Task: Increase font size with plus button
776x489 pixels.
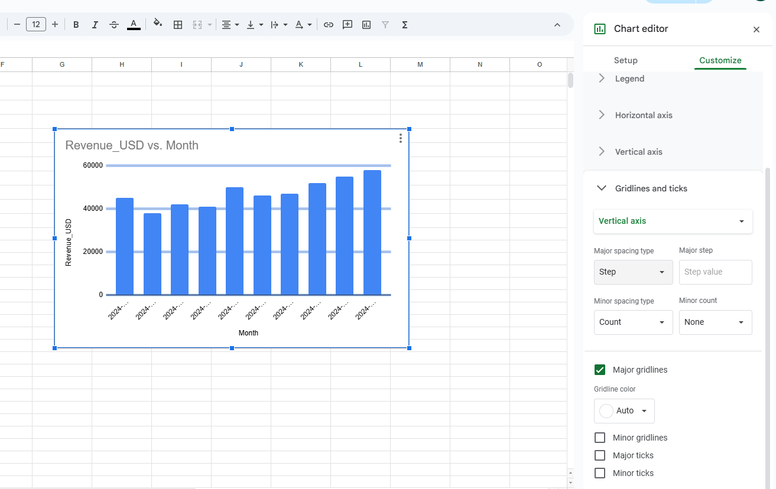Action: (x=55, y=24)
